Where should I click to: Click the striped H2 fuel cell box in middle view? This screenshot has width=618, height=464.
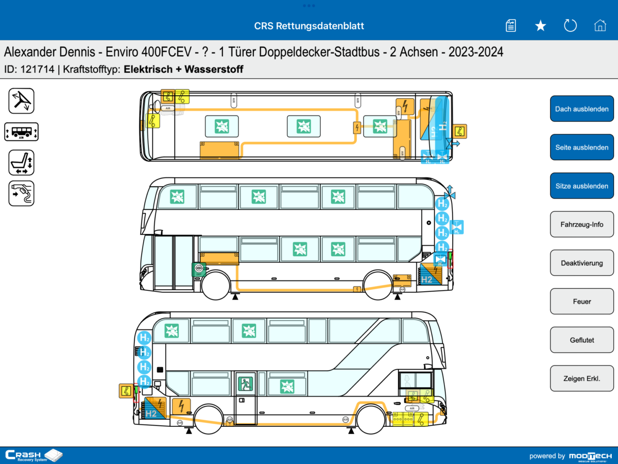click(431, 274)
